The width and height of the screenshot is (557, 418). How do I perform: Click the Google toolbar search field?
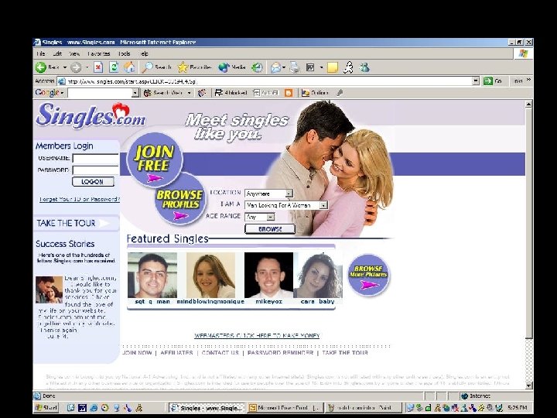pyautogui.click(x=100, y=93)
